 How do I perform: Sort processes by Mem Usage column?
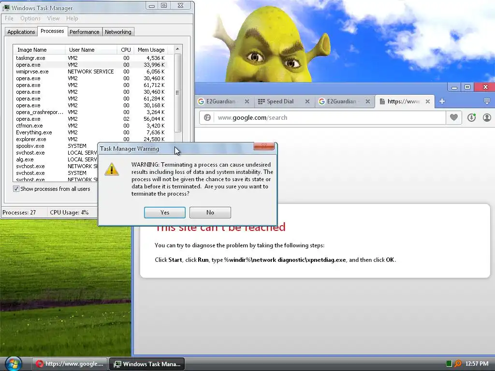[151, 50]
